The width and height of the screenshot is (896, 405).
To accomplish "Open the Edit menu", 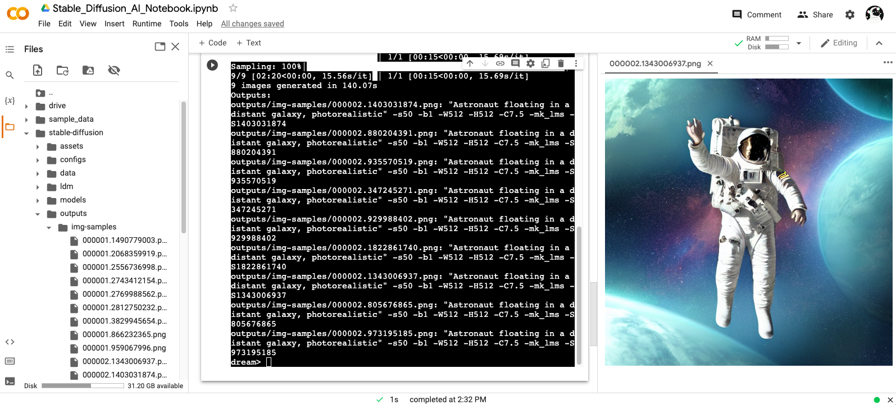I will pos(65,24).
